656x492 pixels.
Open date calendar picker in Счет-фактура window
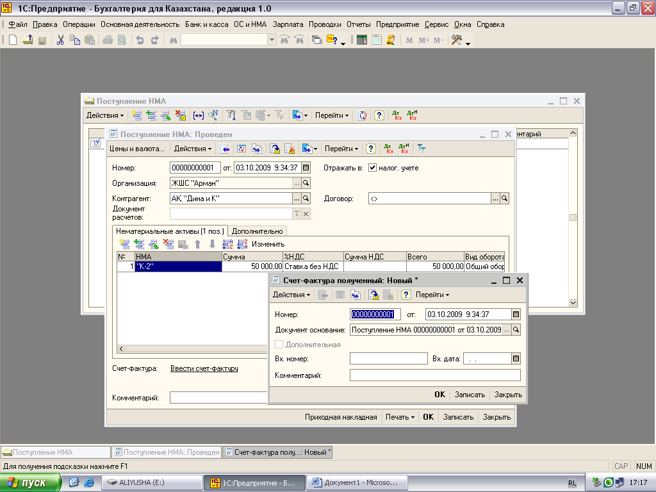pyautogui.click(x=516, y=314)
